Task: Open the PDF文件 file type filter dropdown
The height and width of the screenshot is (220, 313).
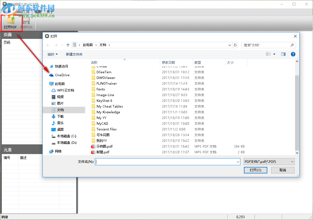Action: 269,161
